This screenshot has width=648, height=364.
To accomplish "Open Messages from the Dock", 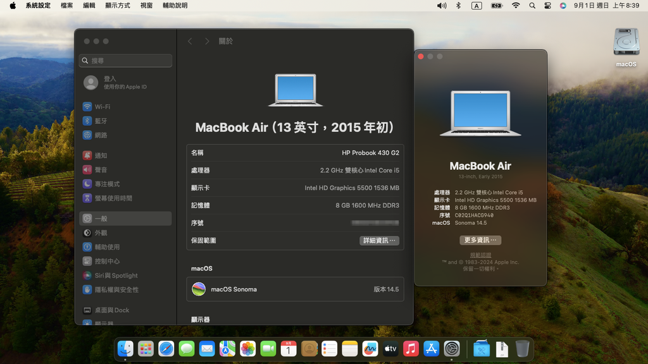I will 187,349.
